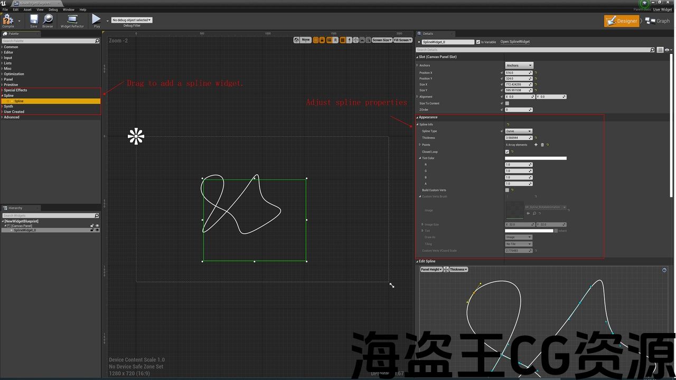The image size is (676, 380).
Task: Open the Widget Reflector tool
Action: (72, 20)
